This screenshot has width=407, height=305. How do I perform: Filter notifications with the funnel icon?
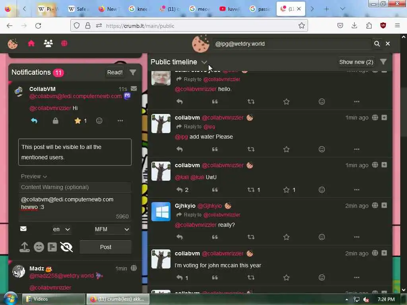pyautogui.click(x=133, y=72)
